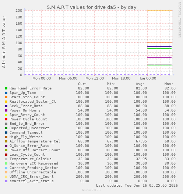Select the Hardware_ECC_Recovered legend label
The image size is (183, 194).
tap(34, 163)
